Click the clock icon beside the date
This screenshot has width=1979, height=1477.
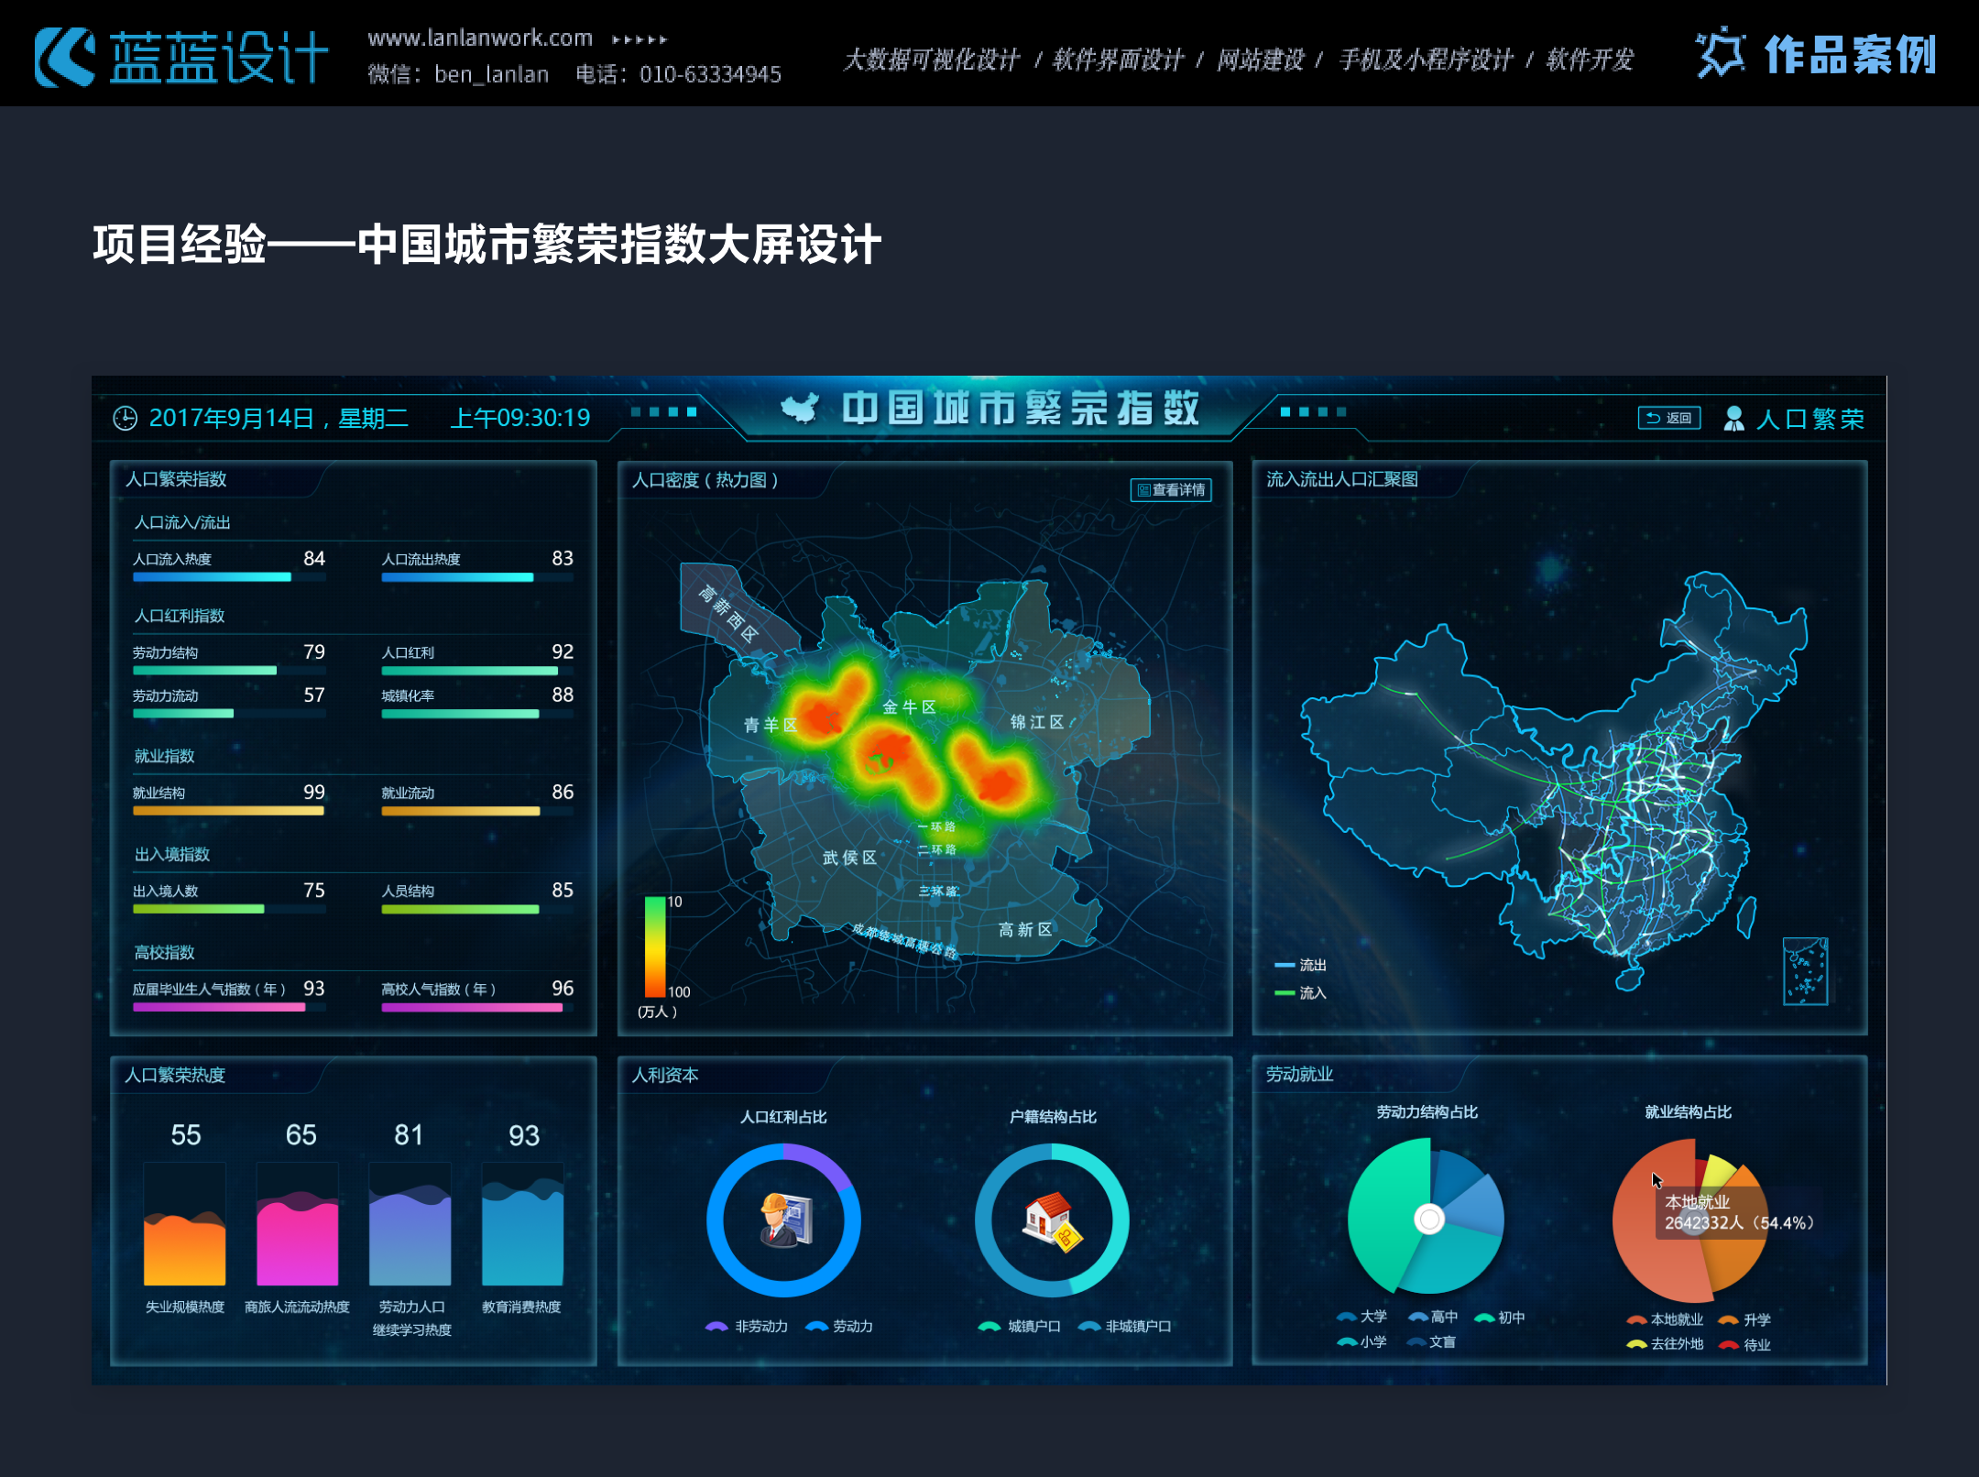125,419
